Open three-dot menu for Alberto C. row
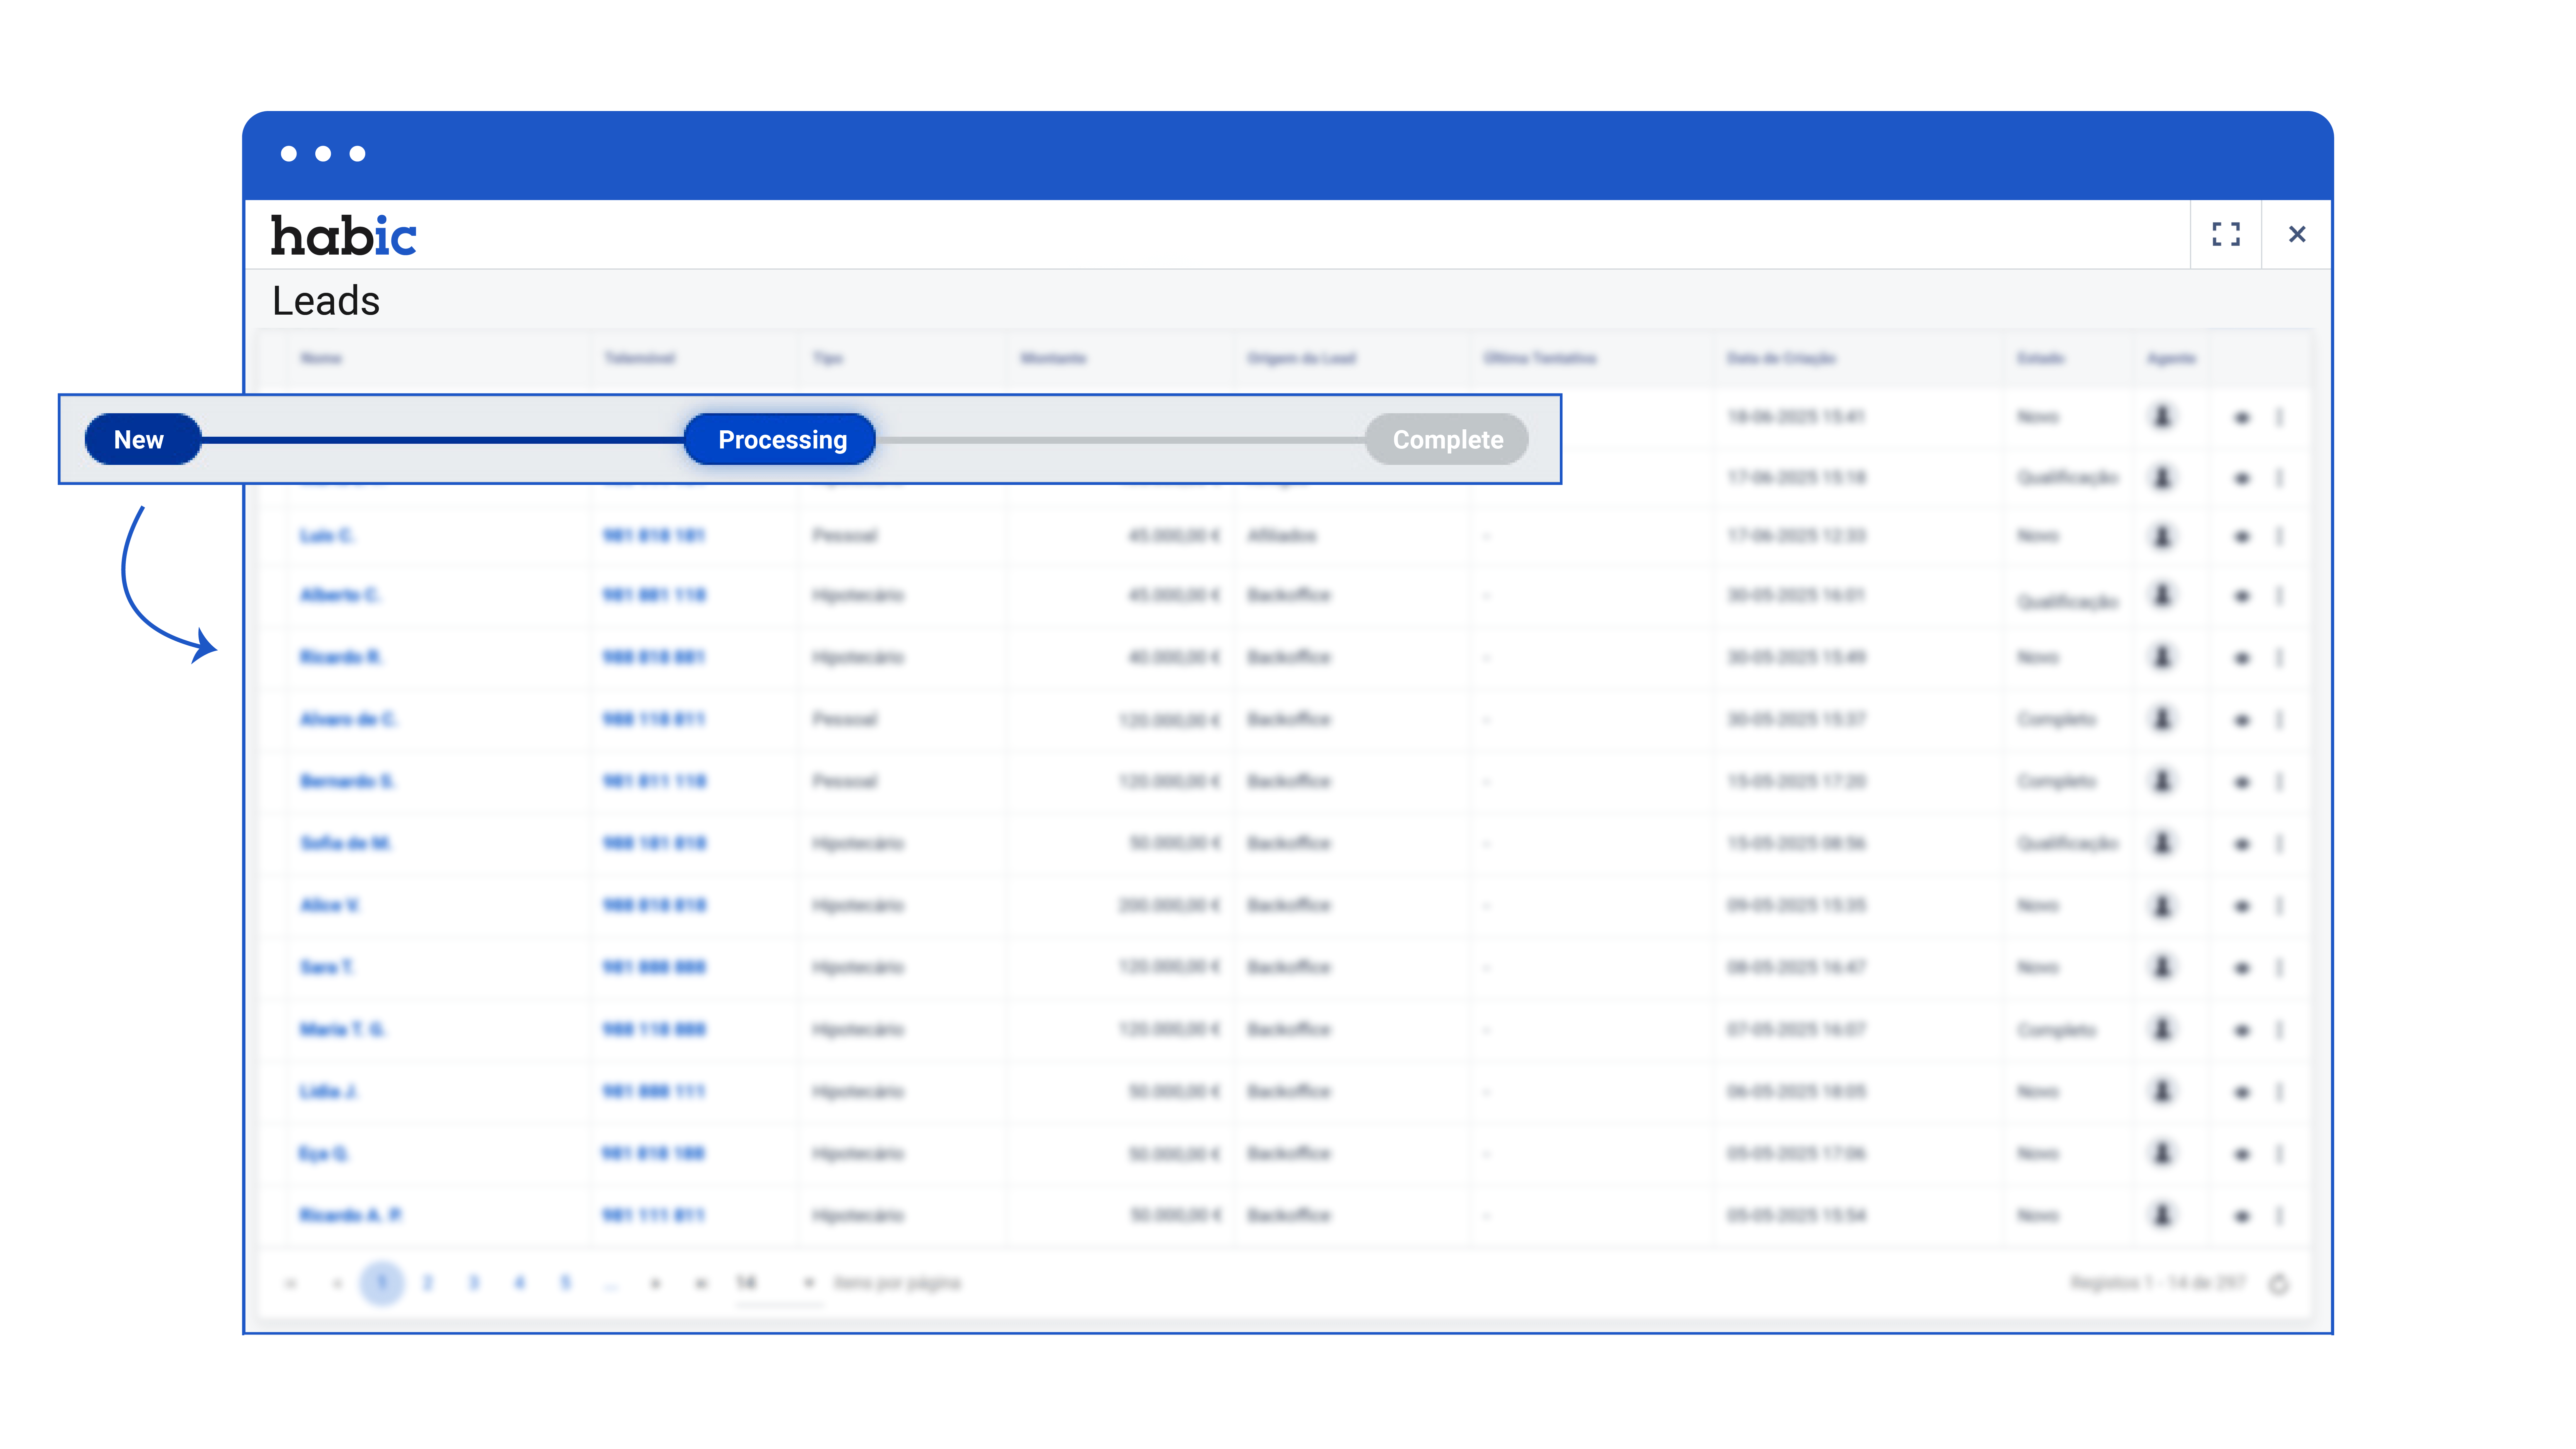Screen dimensions: 2576x1449 [2279, 596]
